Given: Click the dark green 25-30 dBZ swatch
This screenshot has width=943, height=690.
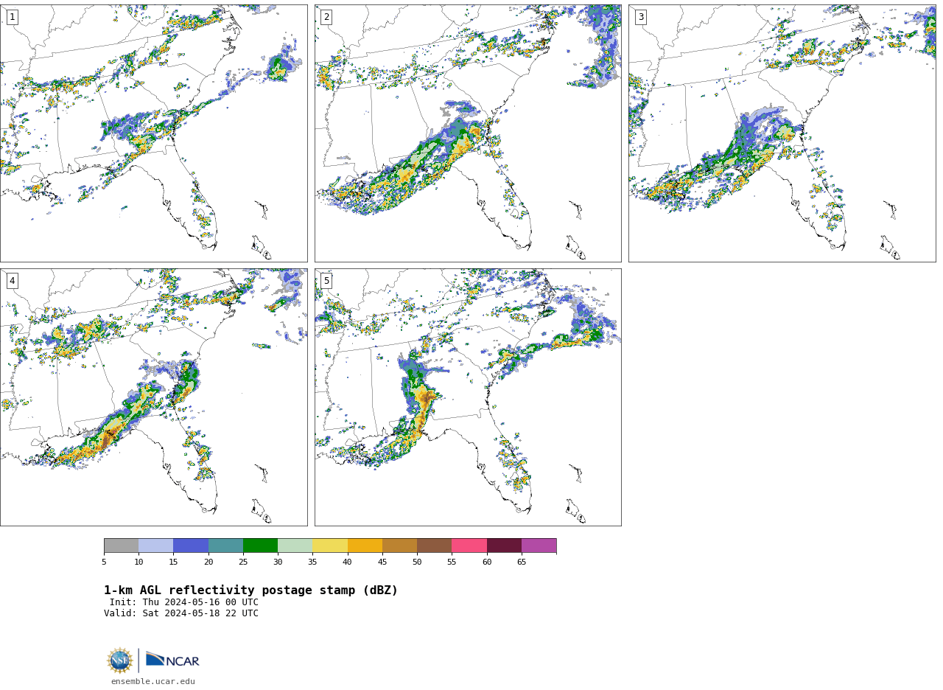Looking at the screenshot, I should (x=260, y=546).
